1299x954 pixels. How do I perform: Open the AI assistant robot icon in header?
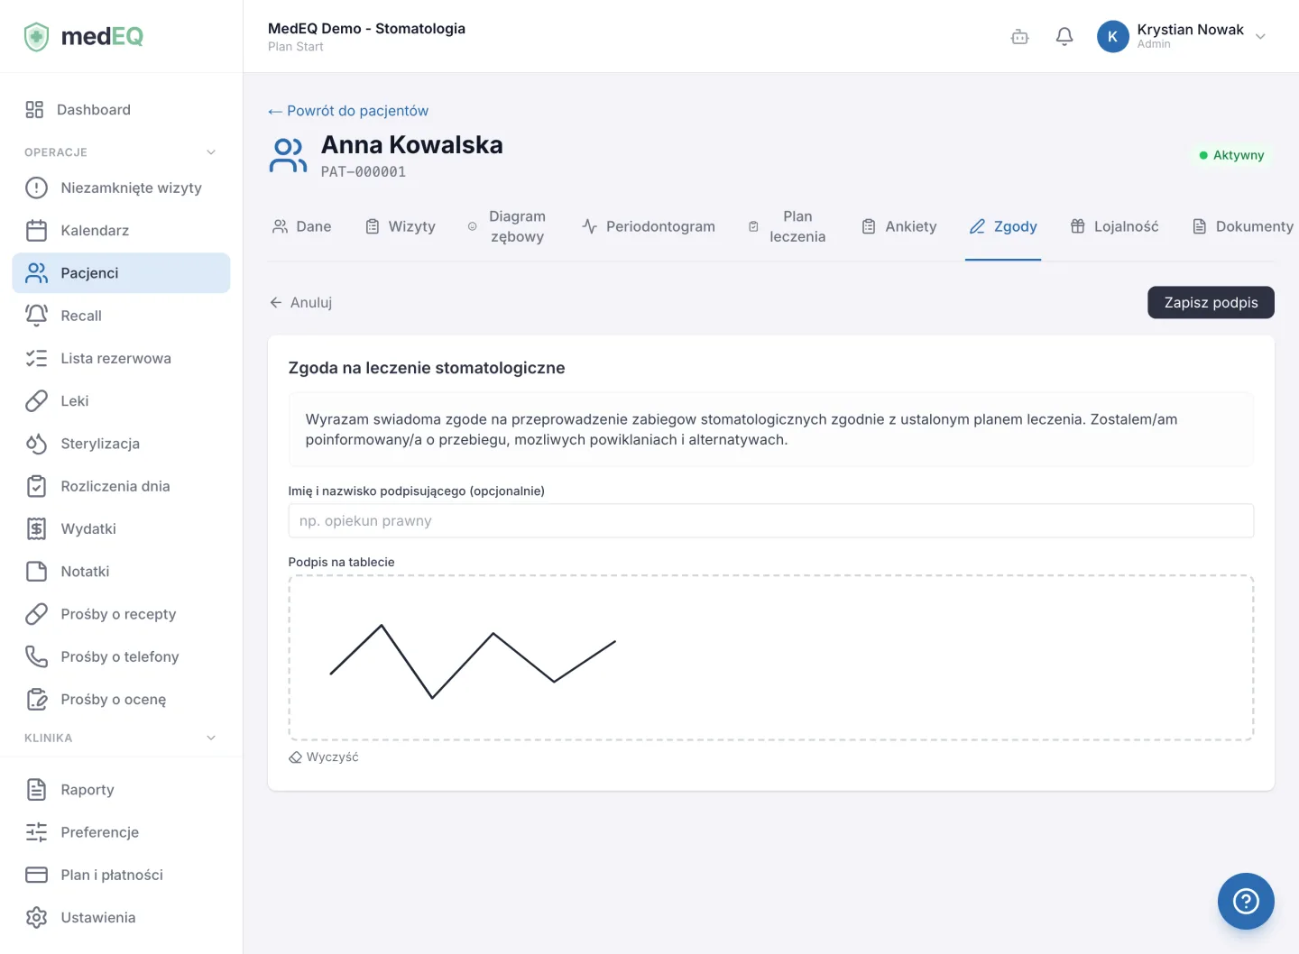pyautogui.click(x=1020, y=37)
